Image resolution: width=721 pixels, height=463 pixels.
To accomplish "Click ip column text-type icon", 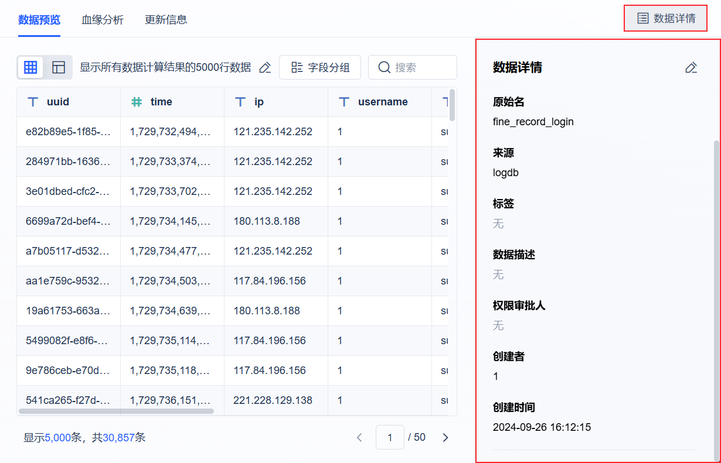I will (x=240, y=102).
